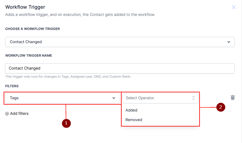Viewport: 242px width, 143px height.
Task: Choose the Added operator option
Action: (x=132, y=110)
